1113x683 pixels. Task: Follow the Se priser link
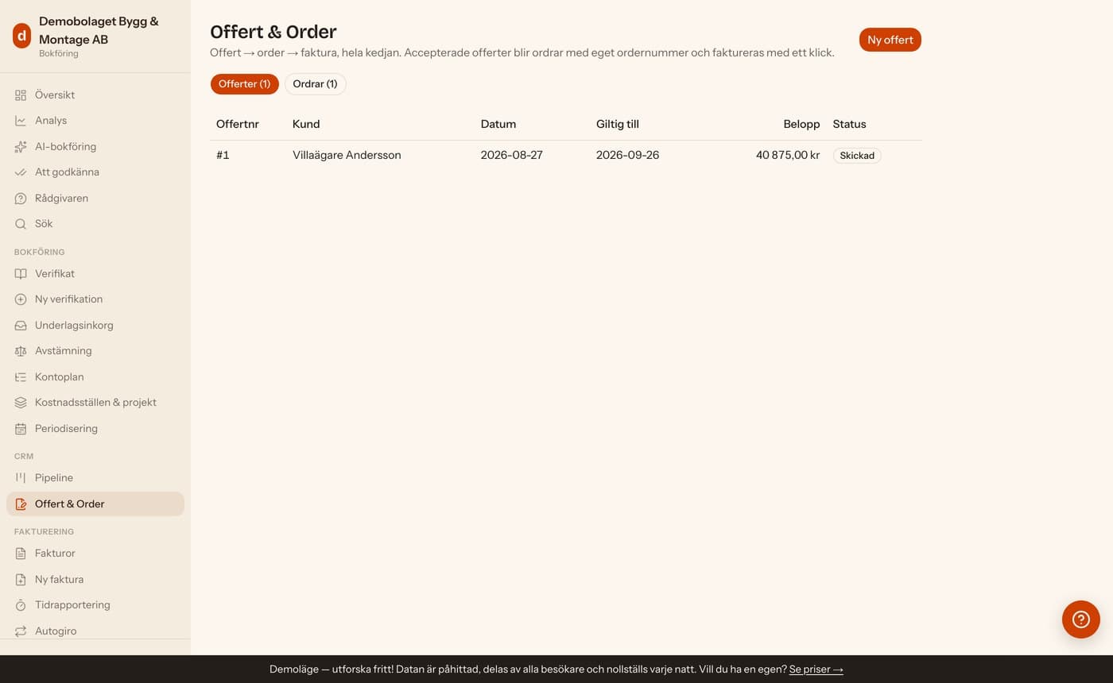(816, 669)
